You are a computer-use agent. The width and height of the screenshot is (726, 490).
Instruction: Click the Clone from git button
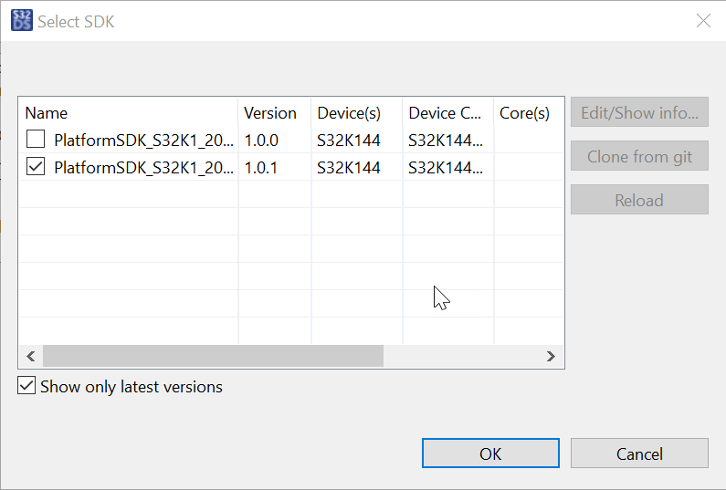point(639,156)
